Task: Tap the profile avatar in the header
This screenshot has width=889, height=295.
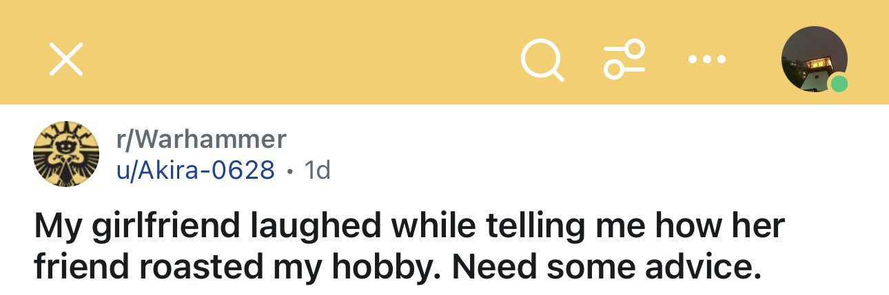Action: (813, 58)
